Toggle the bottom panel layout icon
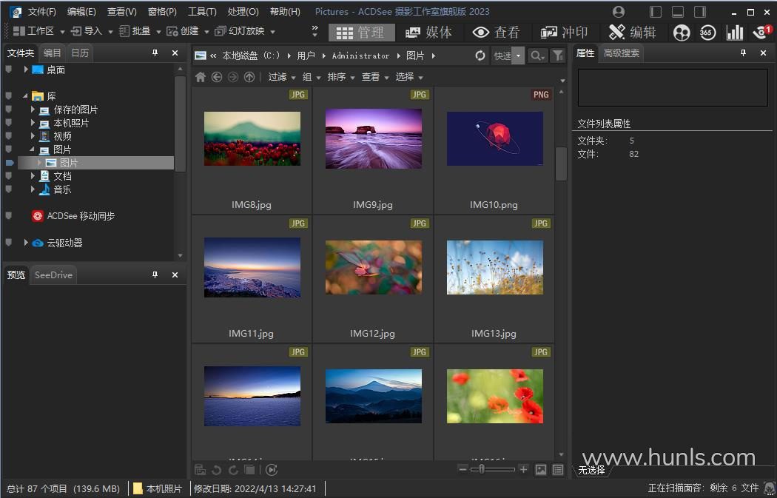The height and width of the screenshot is (498, 777). click(677, 12)
